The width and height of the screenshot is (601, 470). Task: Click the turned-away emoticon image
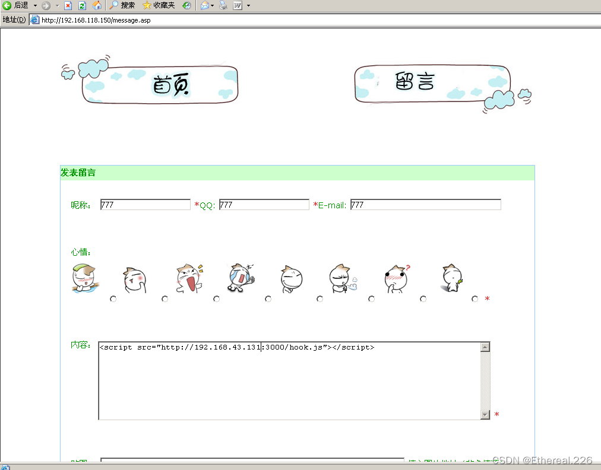(453, 278)
